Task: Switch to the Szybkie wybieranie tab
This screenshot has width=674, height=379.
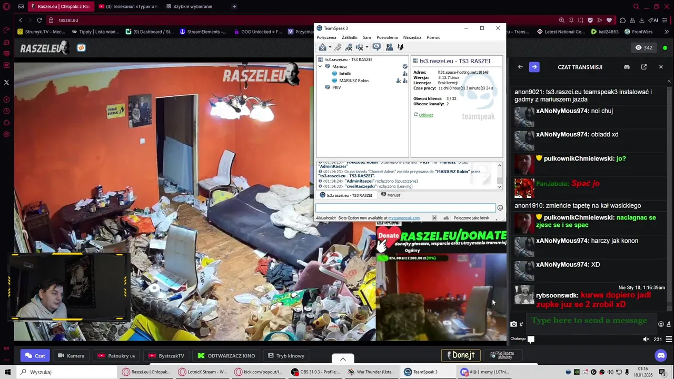Action: (190, 6)
